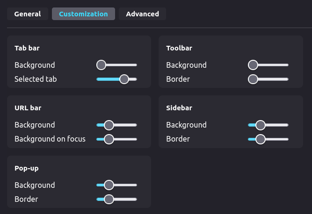Click the Pop-up Background slider handle

pyautogui.click(x=109, y=185)
